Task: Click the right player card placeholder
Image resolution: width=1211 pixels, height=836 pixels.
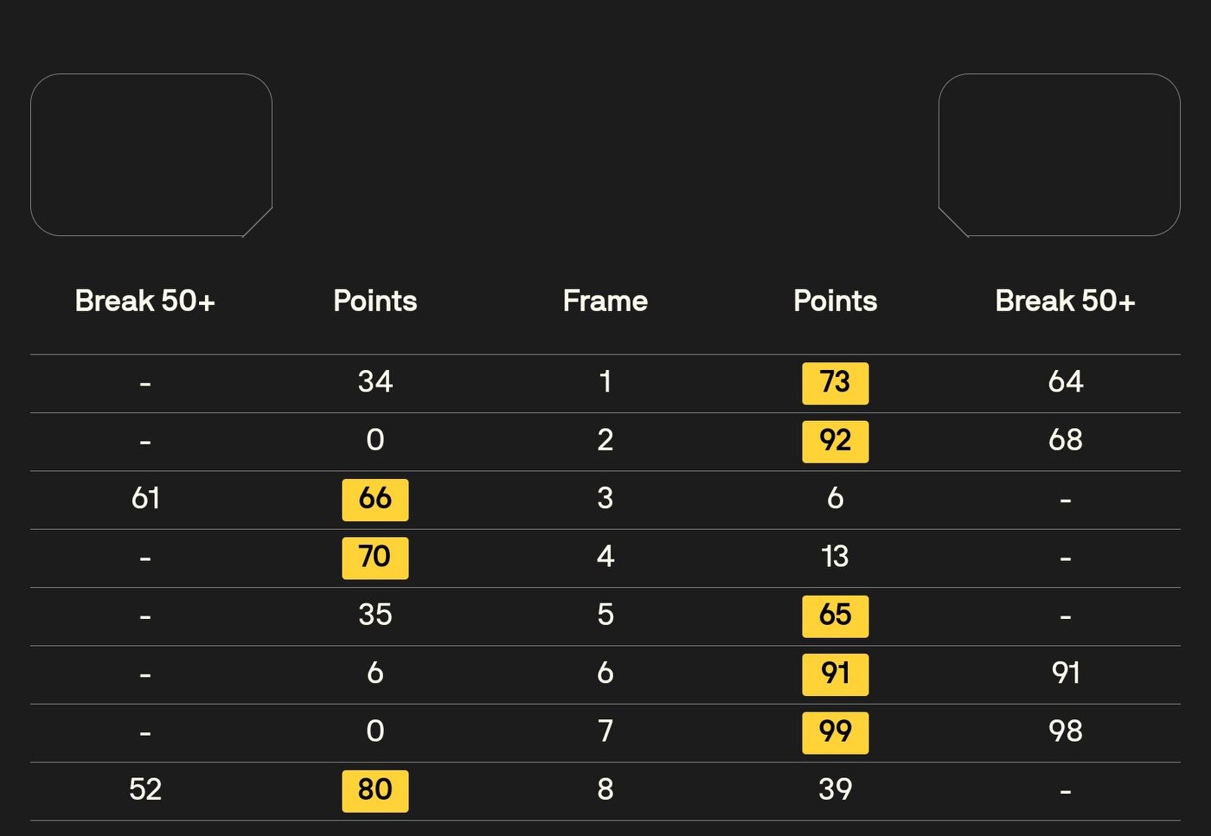Action: pos(1060,155)
